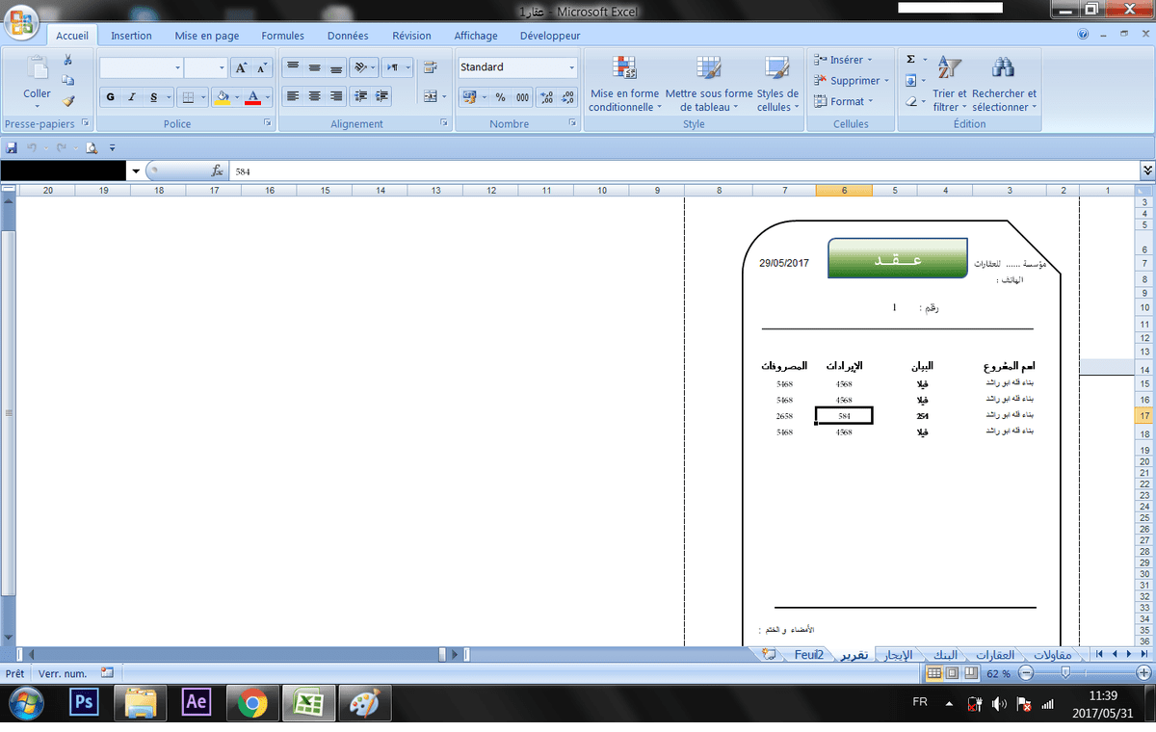Open the Formules ribbon tab
1156x732 pixels.
point(282,36)
